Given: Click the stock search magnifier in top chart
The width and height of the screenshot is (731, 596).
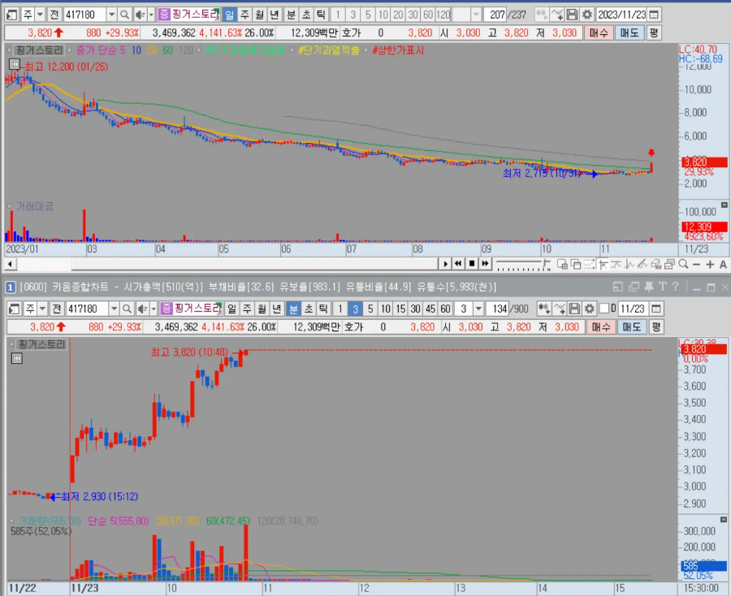Looking at the screenshot, I should [124, 15].
